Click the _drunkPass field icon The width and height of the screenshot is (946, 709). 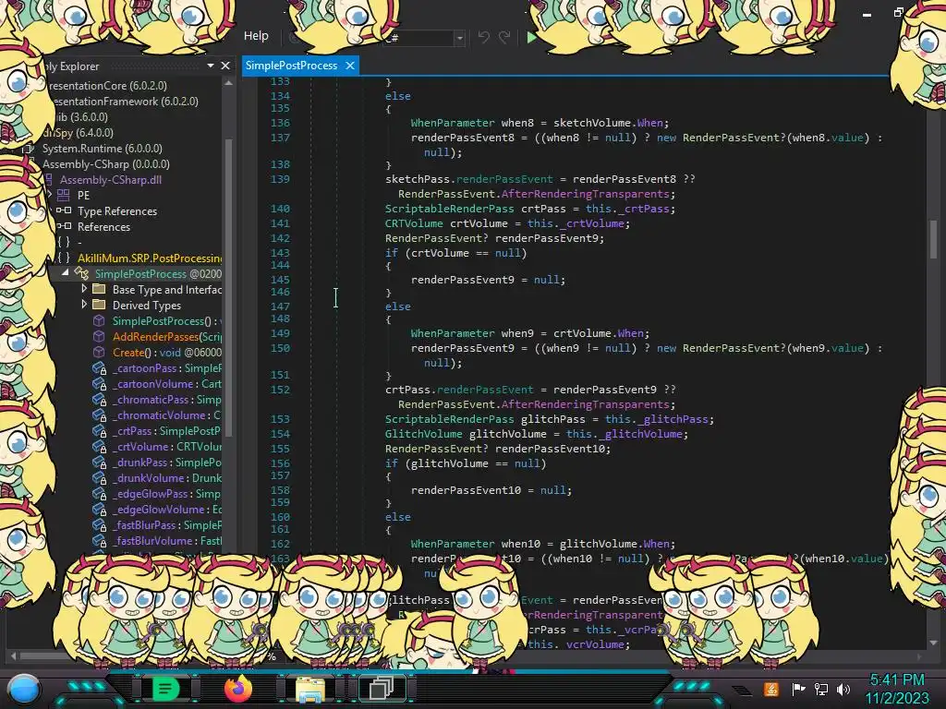99,462
